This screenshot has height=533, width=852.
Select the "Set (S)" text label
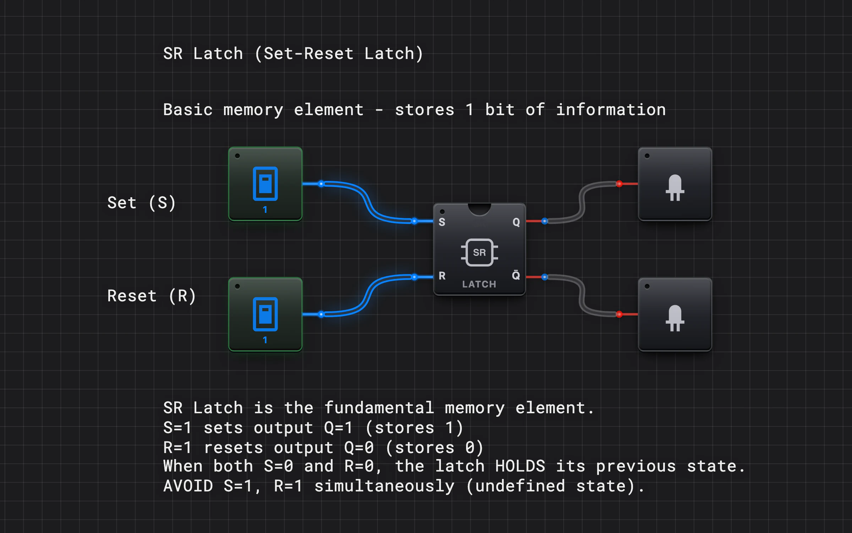pos(142,203)
